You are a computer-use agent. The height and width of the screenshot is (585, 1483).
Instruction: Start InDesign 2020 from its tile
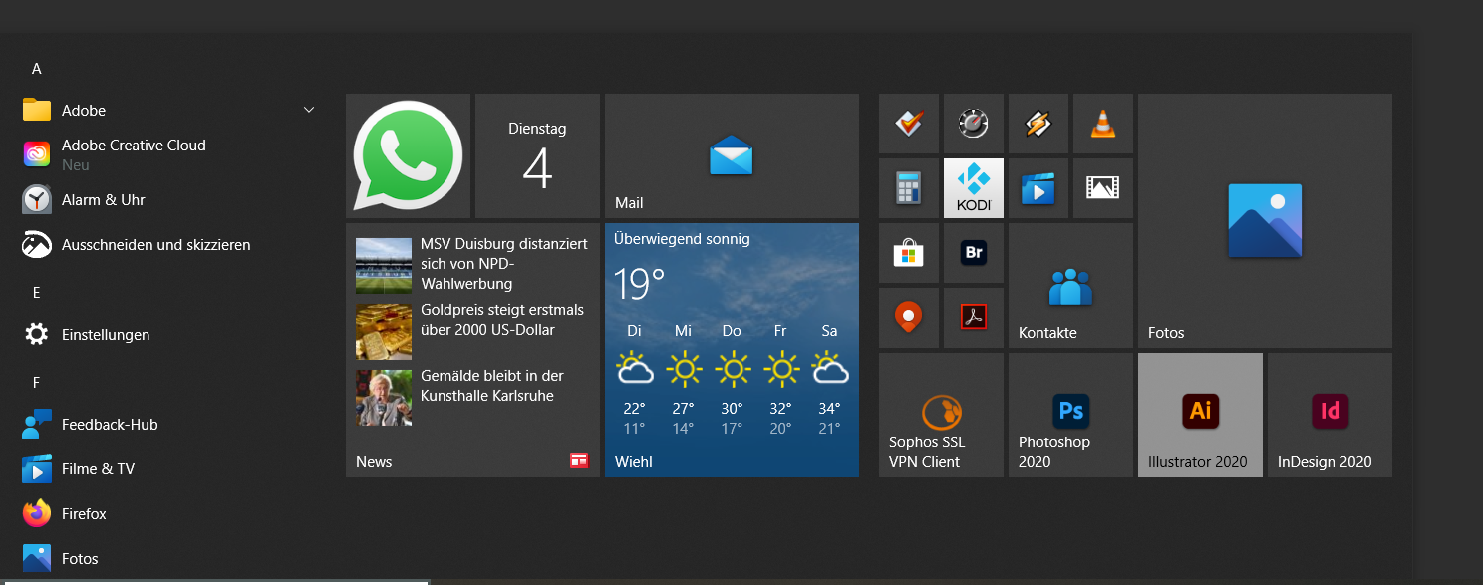(1330, 415)
